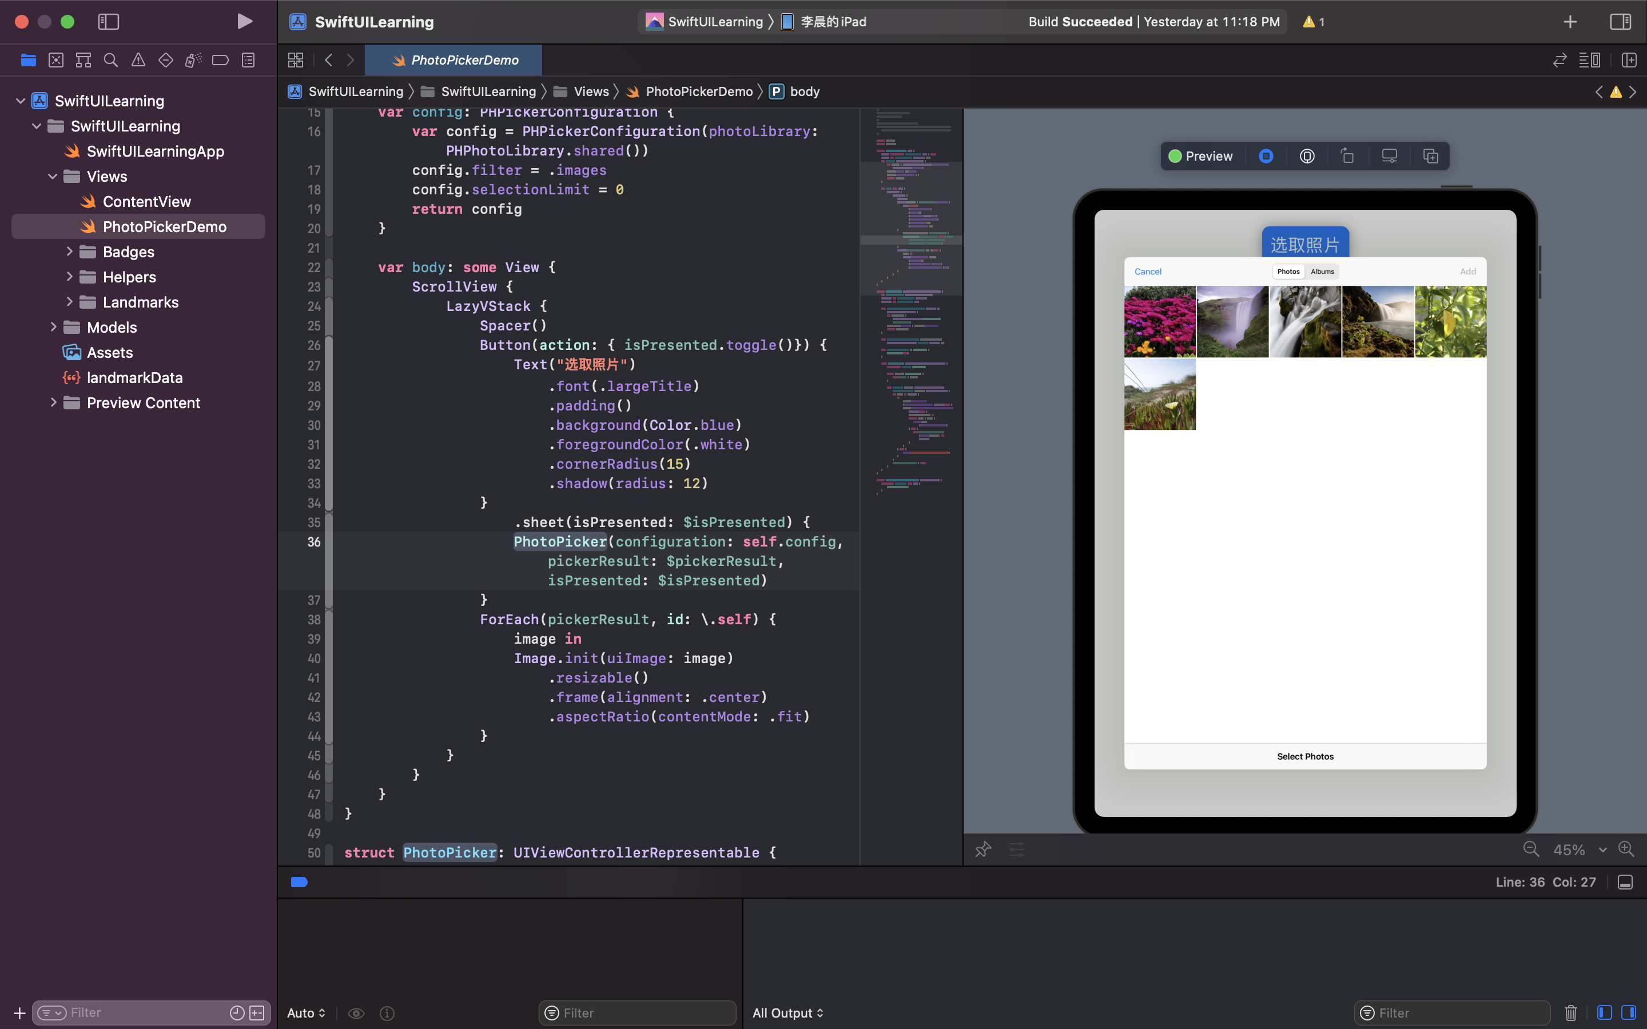Viewport: 1647px width, 1029px height.
Task: Expand the Models folder
Action: coord(53,328)
